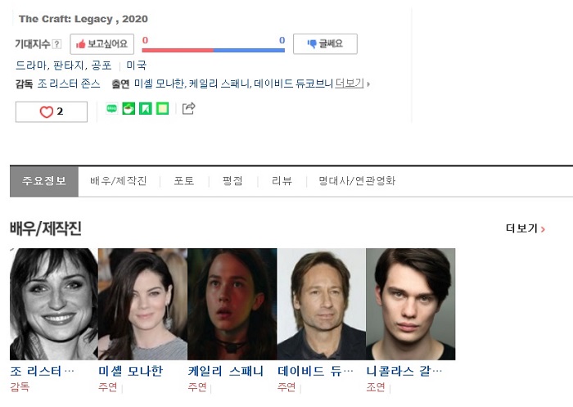Open the external share arrow icon
The image size is (573, 407).
point(188,108)
